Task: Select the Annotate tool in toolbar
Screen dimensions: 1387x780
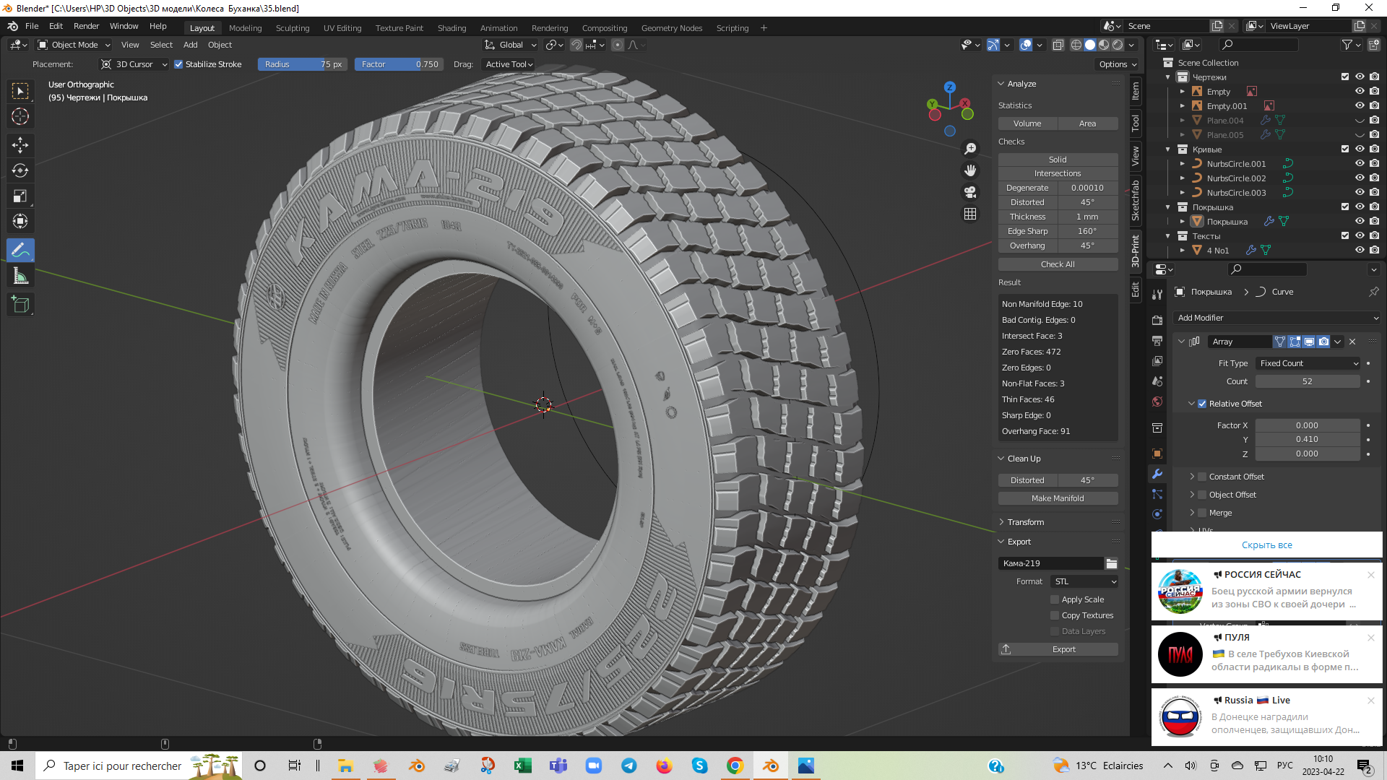Action: click(x=20, y=251)
